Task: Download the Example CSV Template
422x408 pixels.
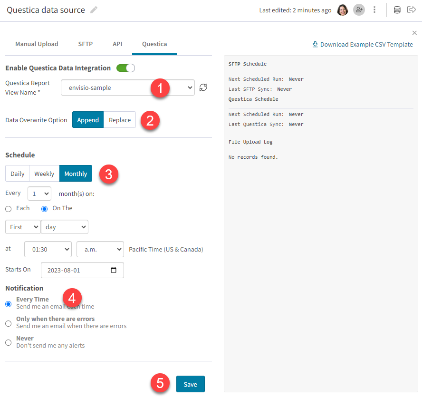Action: 363,44
